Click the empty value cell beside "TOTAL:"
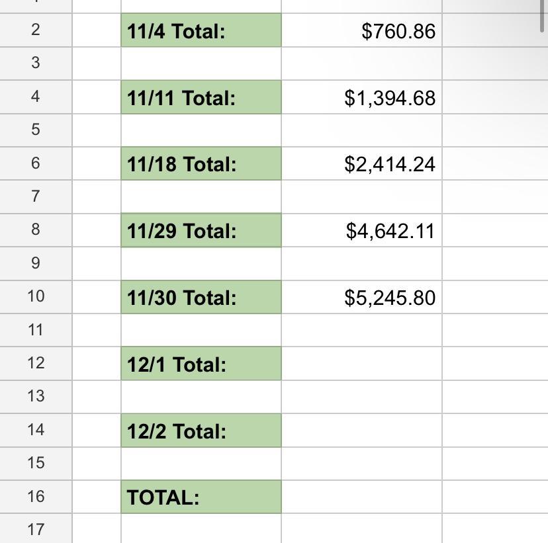The image size is (548, 543). (x=361, y=497)
